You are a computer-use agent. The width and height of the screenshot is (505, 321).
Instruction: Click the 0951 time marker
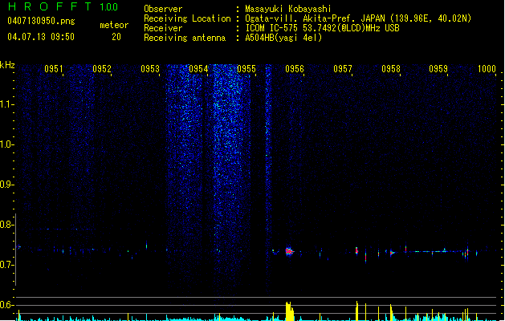(54, 69)
